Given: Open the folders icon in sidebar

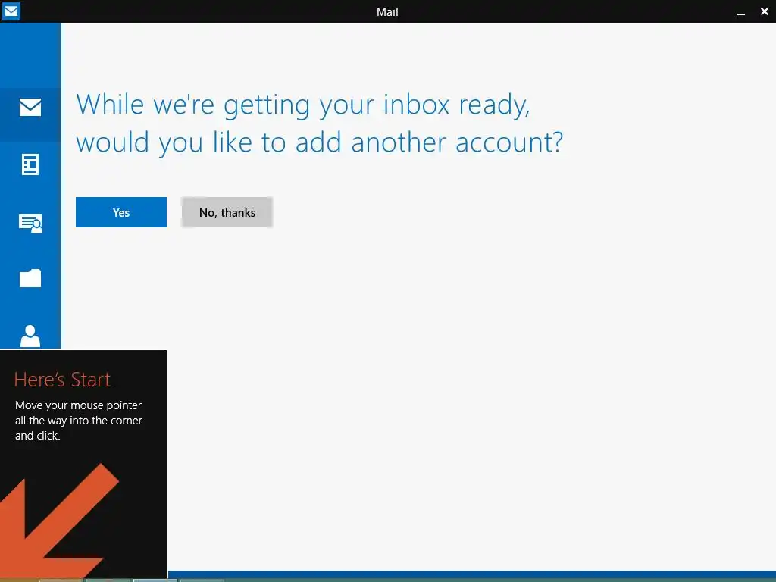Looking at the screenshot, I should (x=30, y=278).
